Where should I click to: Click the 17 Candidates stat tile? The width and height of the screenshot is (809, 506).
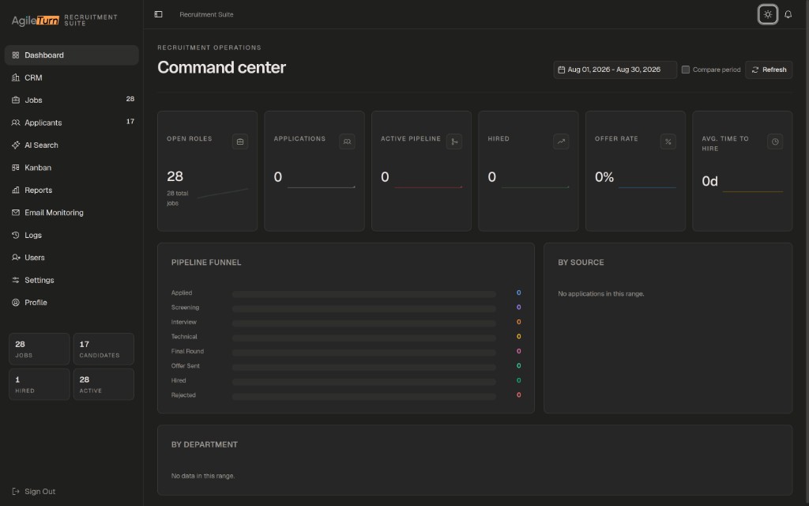point(103,349)
